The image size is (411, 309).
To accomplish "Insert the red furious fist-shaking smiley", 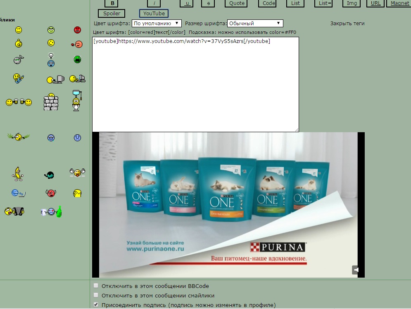I will click(x=51, y=193).
